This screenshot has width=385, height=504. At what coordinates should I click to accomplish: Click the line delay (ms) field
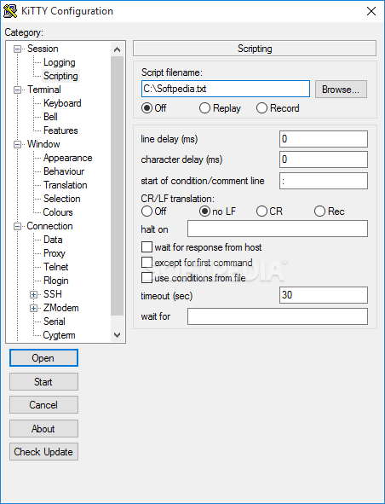pyautogui.click(x=324, y=139)
